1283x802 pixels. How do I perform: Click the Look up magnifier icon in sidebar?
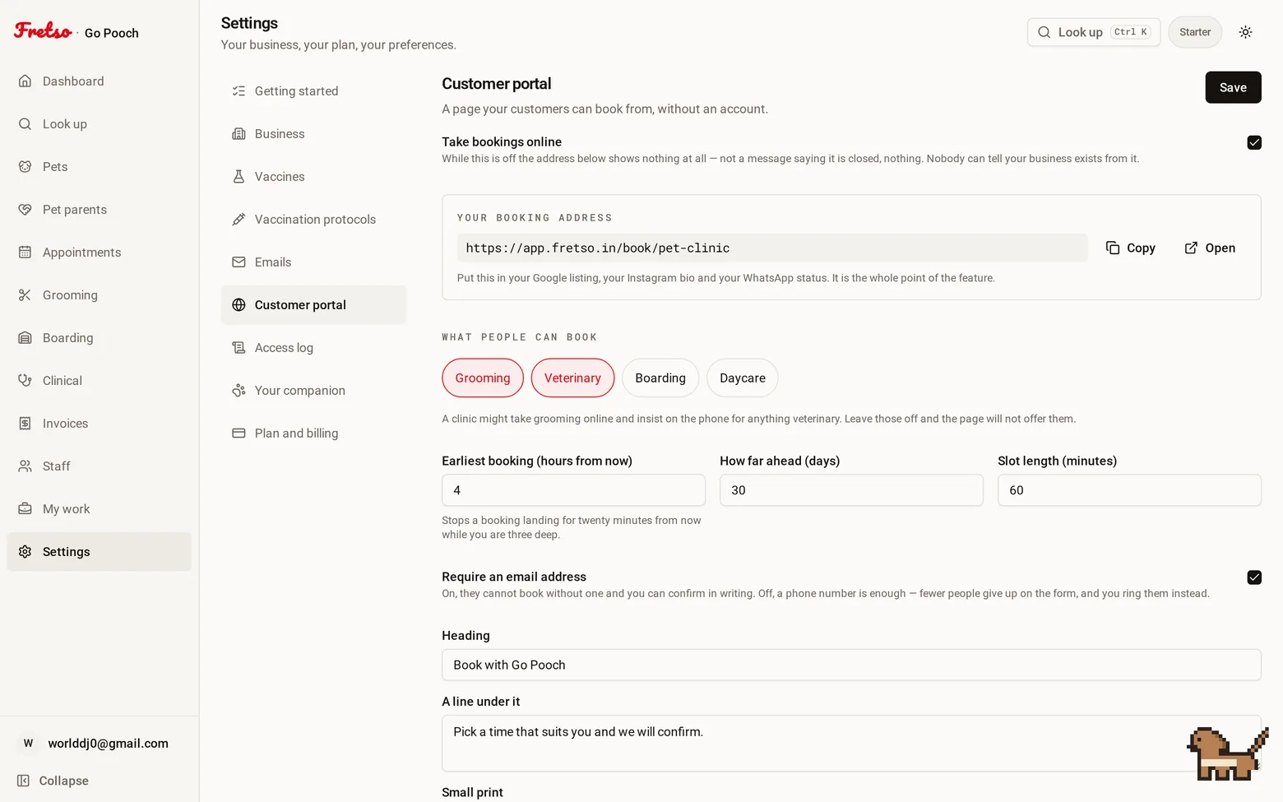coord(25,123)
